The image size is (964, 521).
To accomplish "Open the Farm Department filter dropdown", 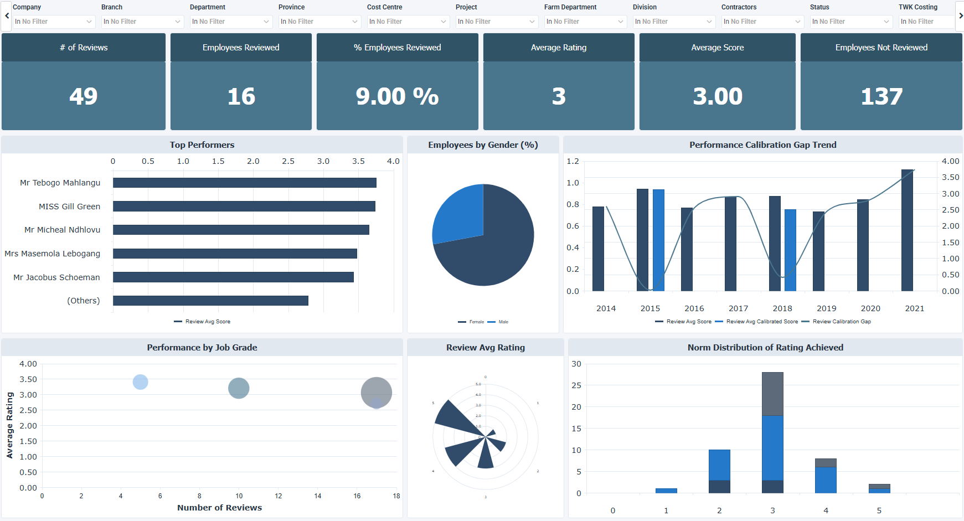I will point(585,22).
